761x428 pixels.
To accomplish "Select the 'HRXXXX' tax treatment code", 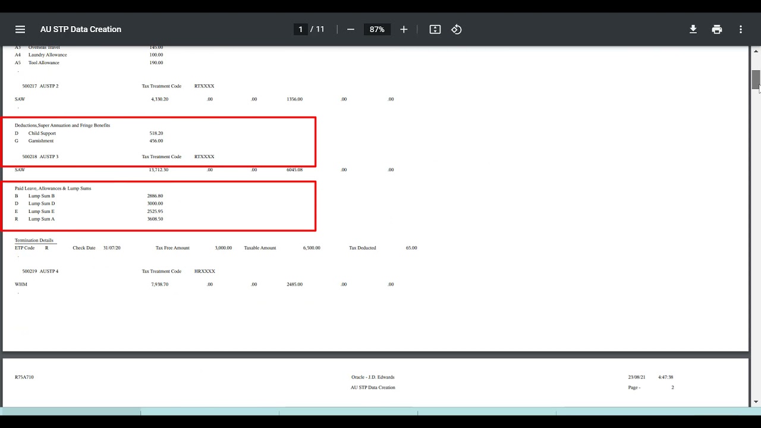I will coord(205,271).
